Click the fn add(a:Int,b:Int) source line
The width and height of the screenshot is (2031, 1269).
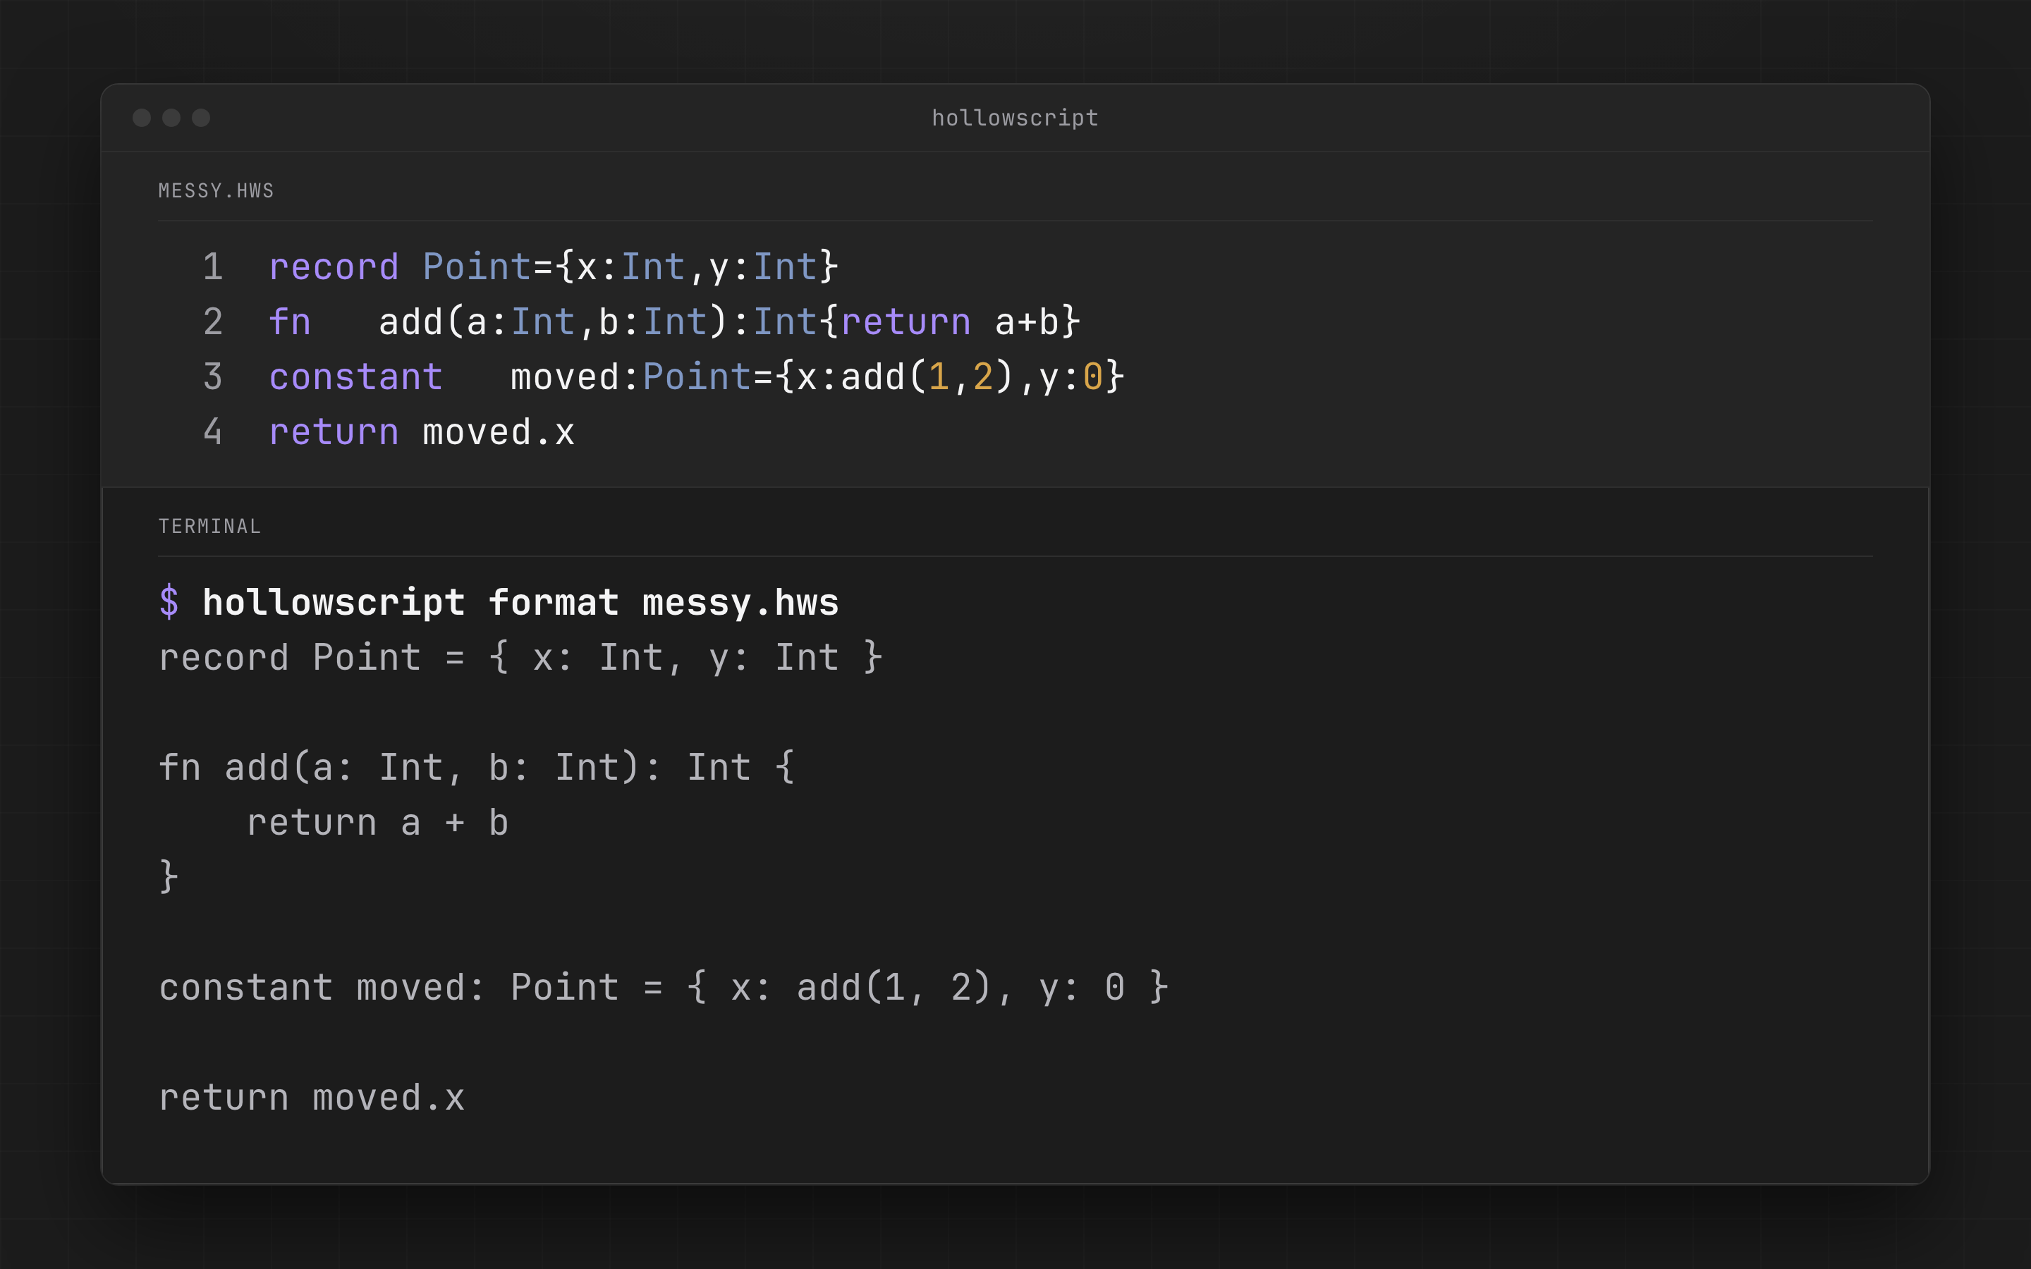coord(675,322)
